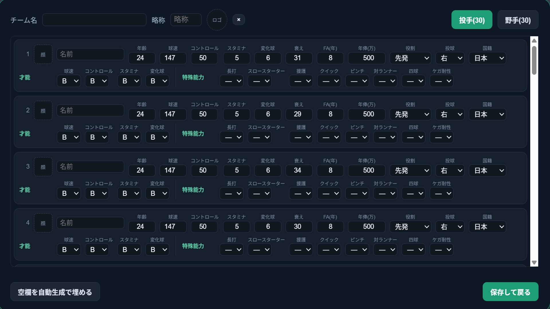Viewport: 550px width, 309px height.
Task: Click player 1's FA(年) field
Action: (330, 58)
